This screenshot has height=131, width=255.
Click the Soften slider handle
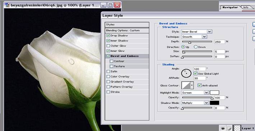(182, 57)
